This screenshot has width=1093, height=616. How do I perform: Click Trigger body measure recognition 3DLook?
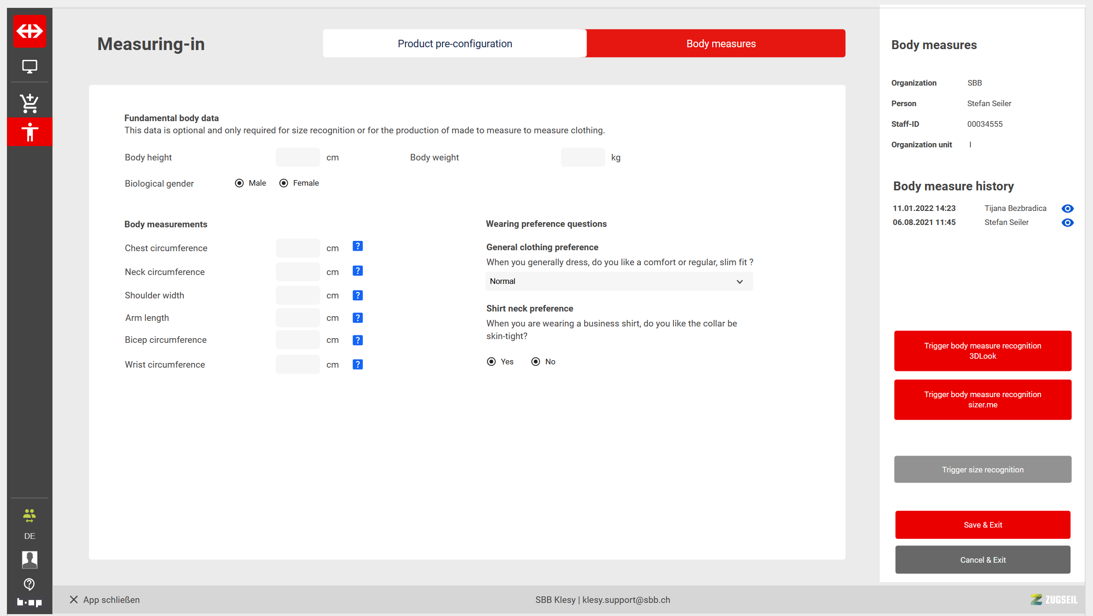point(983,351)
